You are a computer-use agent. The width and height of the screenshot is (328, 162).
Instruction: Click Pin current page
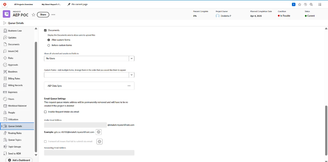point(79,4)
